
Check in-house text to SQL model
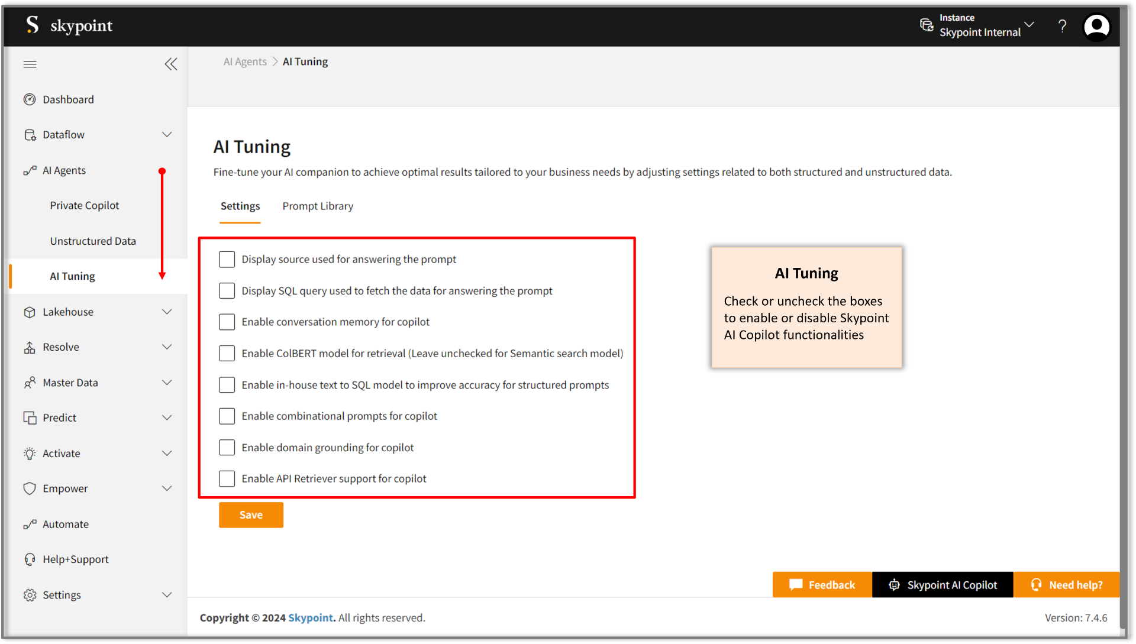click(227, 385)
